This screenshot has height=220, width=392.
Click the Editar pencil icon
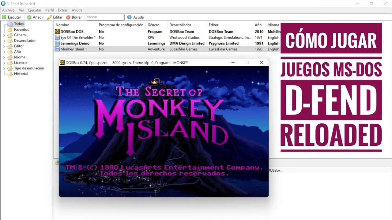click(x=49, y=17)
